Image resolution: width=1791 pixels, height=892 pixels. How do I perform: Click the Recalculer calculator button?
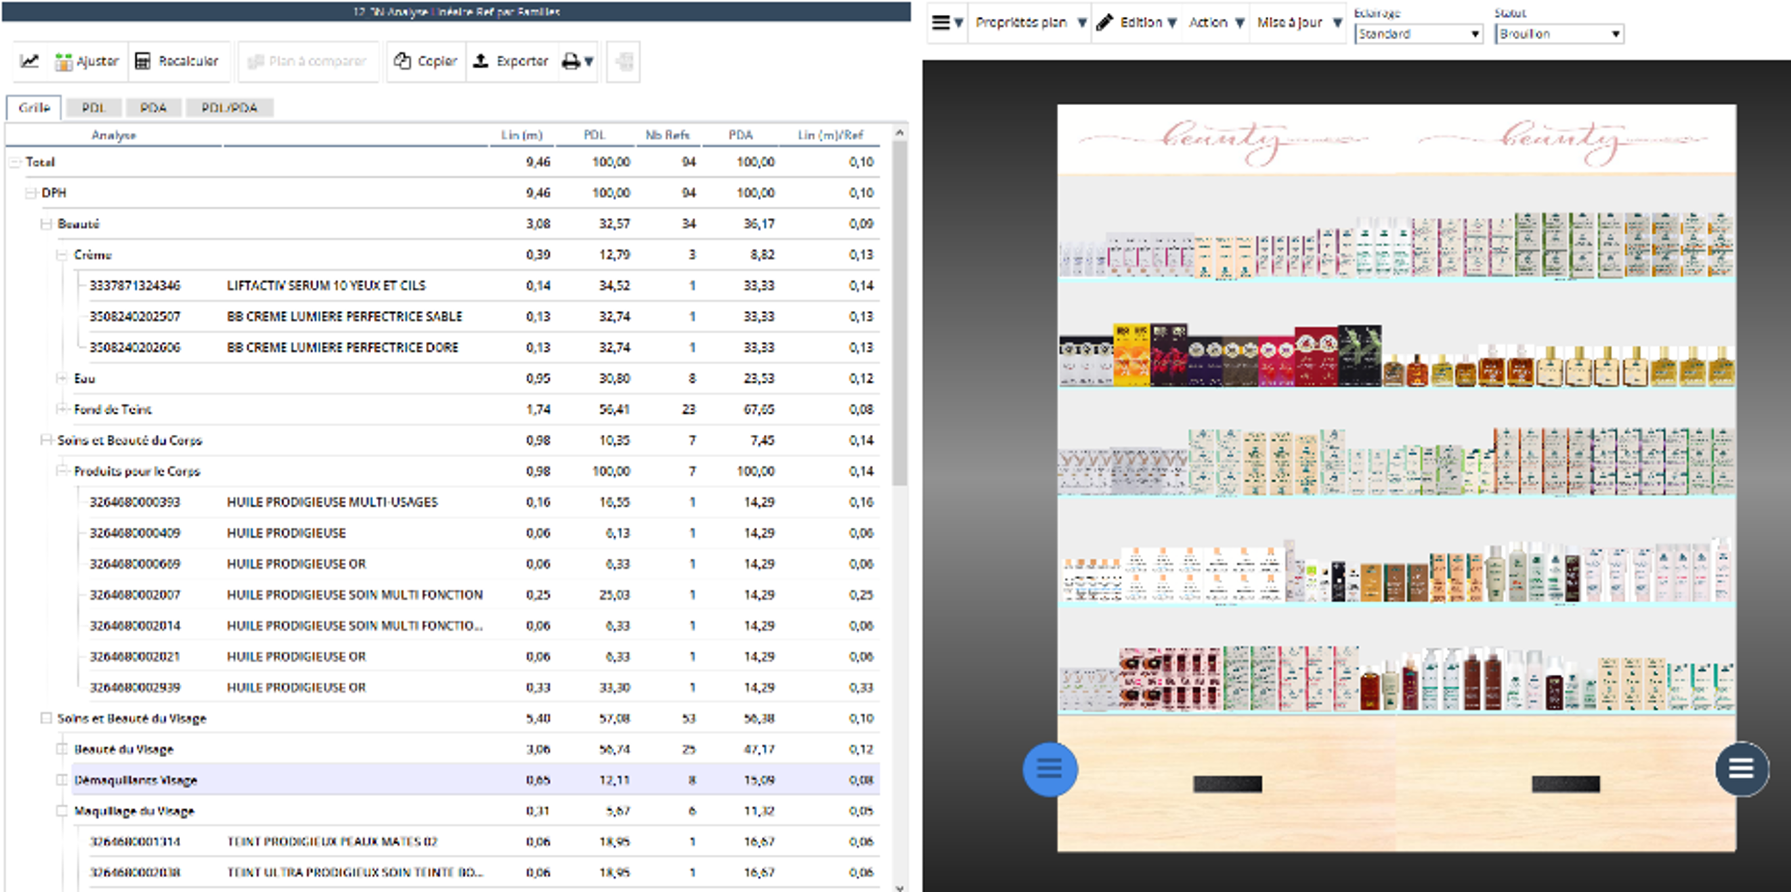pyautogui.click(x=177, y=61)
